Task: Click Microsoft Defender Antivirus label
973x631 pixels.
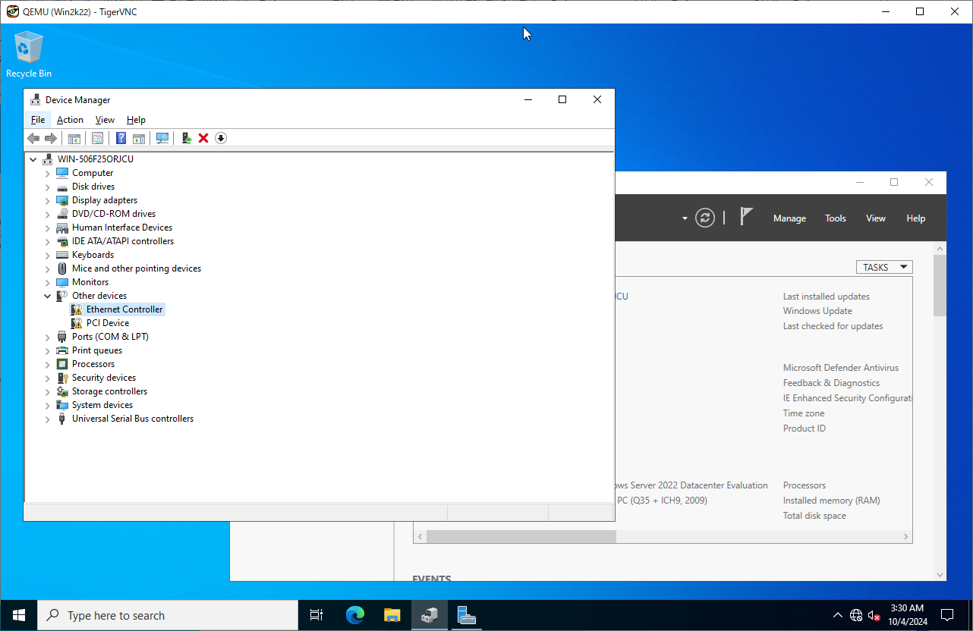Action: click(x=841, y=368)
